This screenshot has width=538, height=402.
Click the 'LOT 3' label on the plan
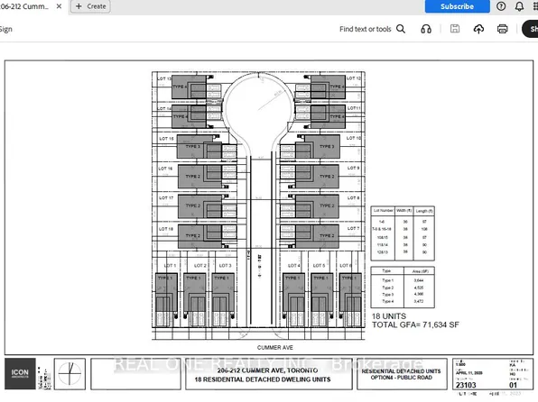pos(225,266)
